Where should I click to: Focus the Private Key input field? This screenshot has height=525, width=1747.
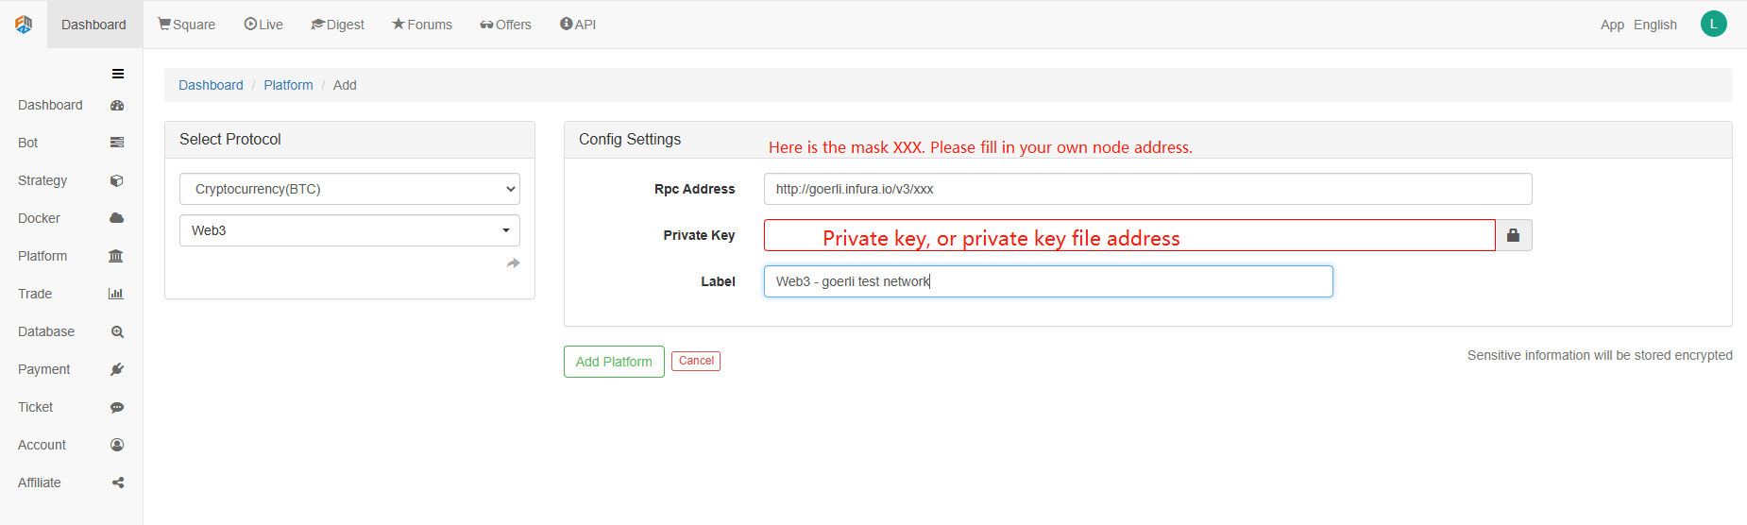point(1128,235)
